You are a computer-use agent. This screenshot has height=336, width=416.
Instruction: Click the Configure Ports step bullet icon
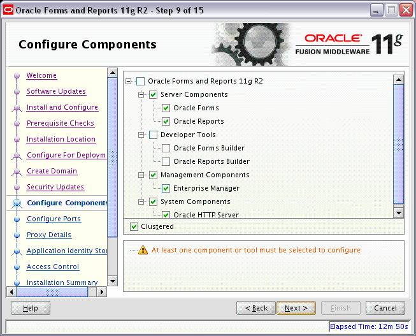(x=17, y=219)
